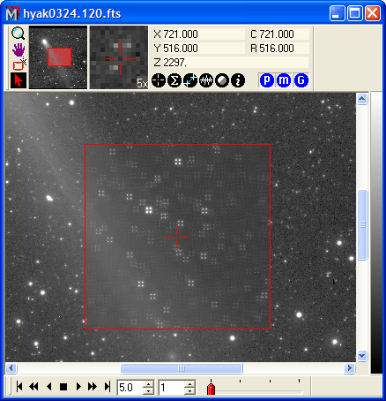Toggle the blue P button

pyautogui.click(x=267, y=80)
